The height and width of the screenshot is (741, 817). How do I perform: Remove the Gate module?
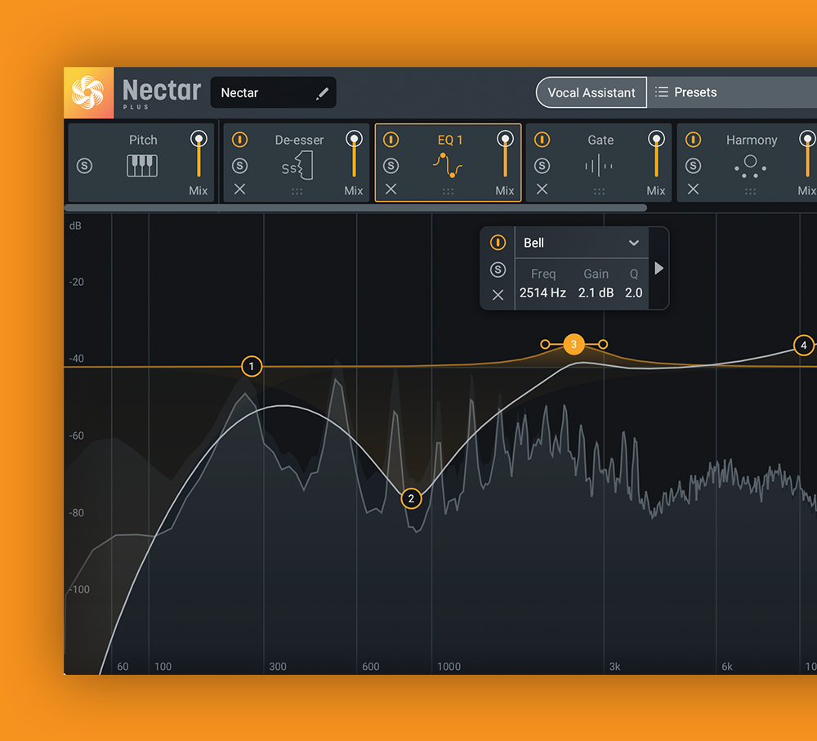(542, 189)
